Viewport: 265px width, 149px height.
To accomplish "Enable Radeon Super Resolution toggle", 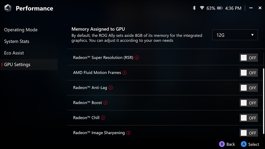I will click(x=249, y=58).
